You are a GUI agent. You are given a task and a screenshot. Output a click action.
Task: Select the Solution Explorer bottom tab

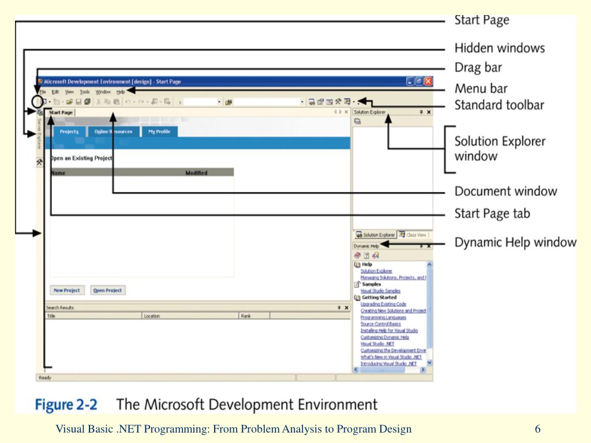click(376, 235)
